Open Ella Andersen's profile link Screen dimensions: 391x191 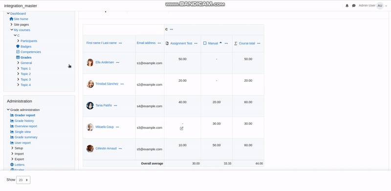click(x=105, y=62)
